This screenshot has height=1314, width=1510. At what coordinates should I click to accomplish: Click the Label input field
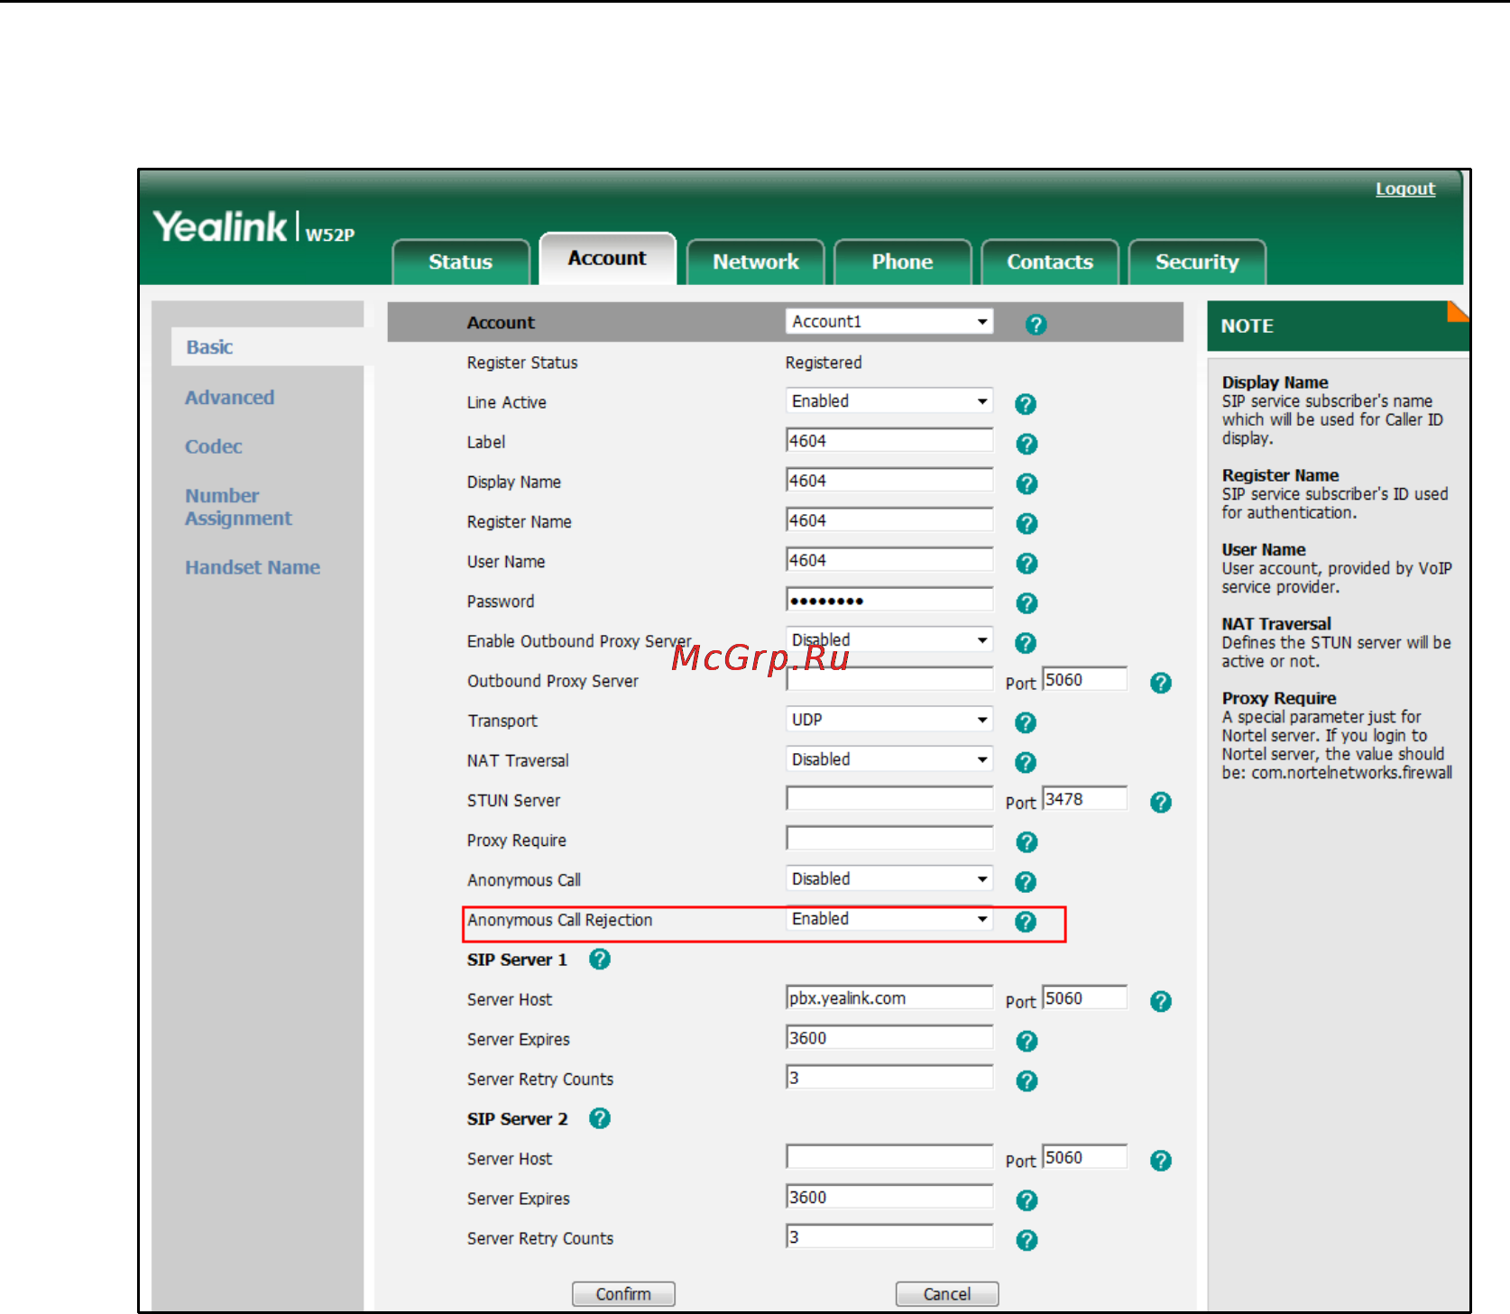[x=889, y=441]
